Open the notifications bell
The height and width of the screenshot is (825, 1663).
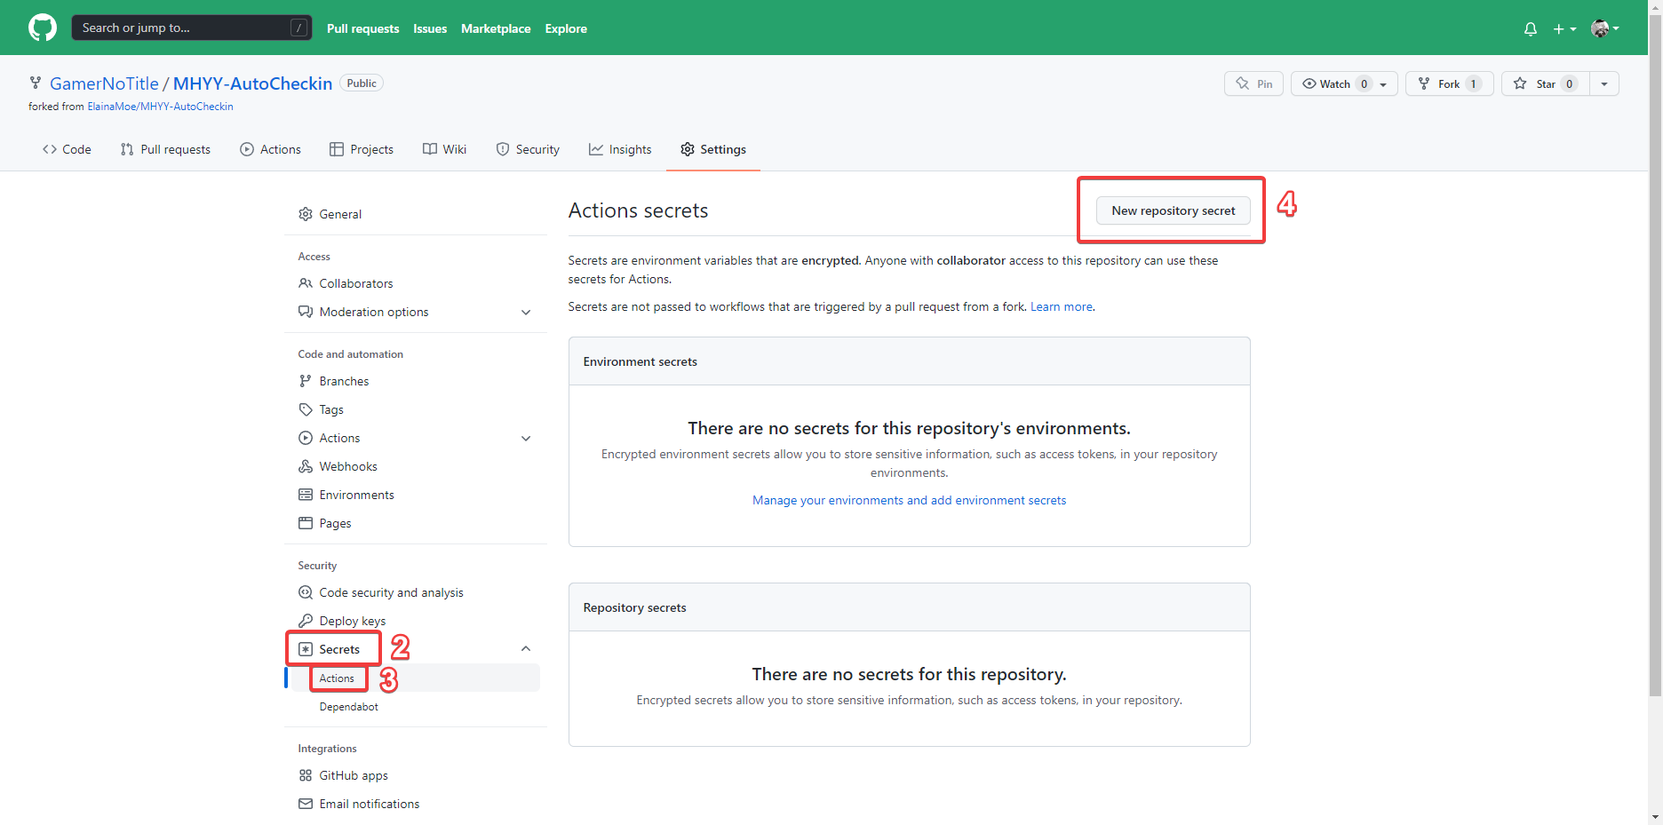click(x=1530, y=28)
